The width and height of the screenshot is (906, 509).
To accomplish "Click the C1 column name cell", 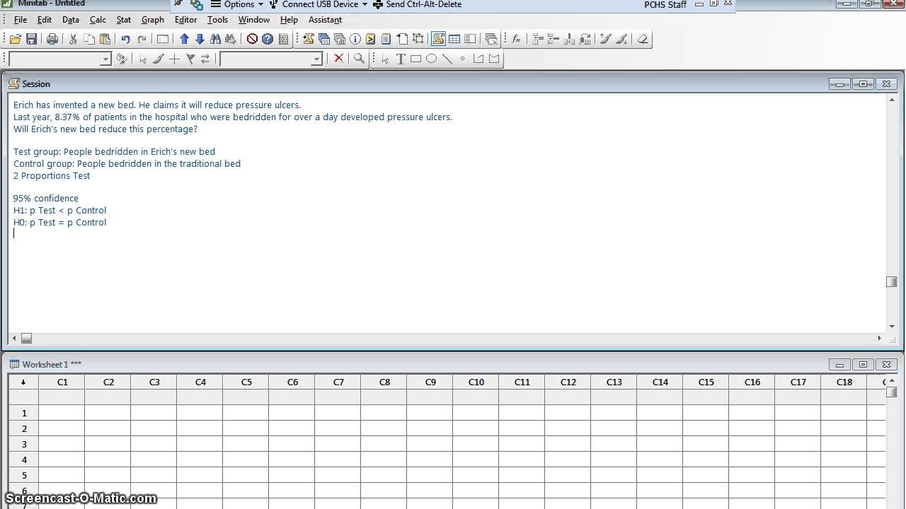I will click(x=62, y=397).
